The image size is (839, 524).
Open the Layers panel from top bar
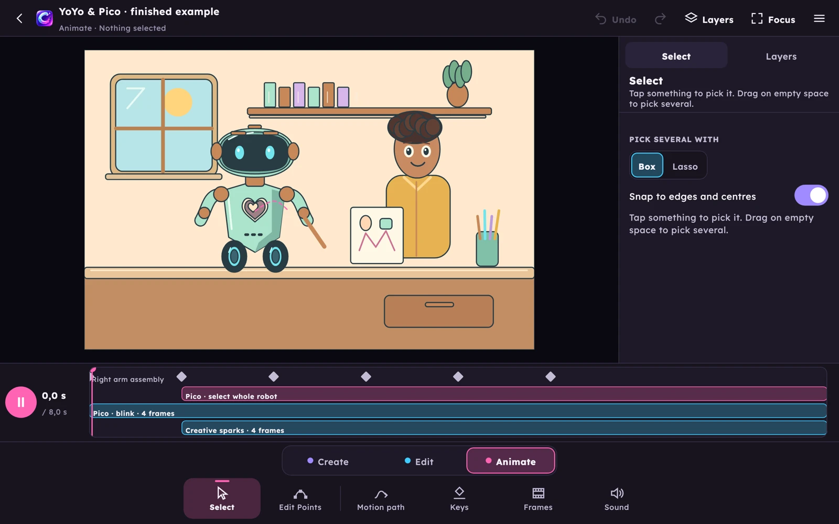[x=709, y=19]
